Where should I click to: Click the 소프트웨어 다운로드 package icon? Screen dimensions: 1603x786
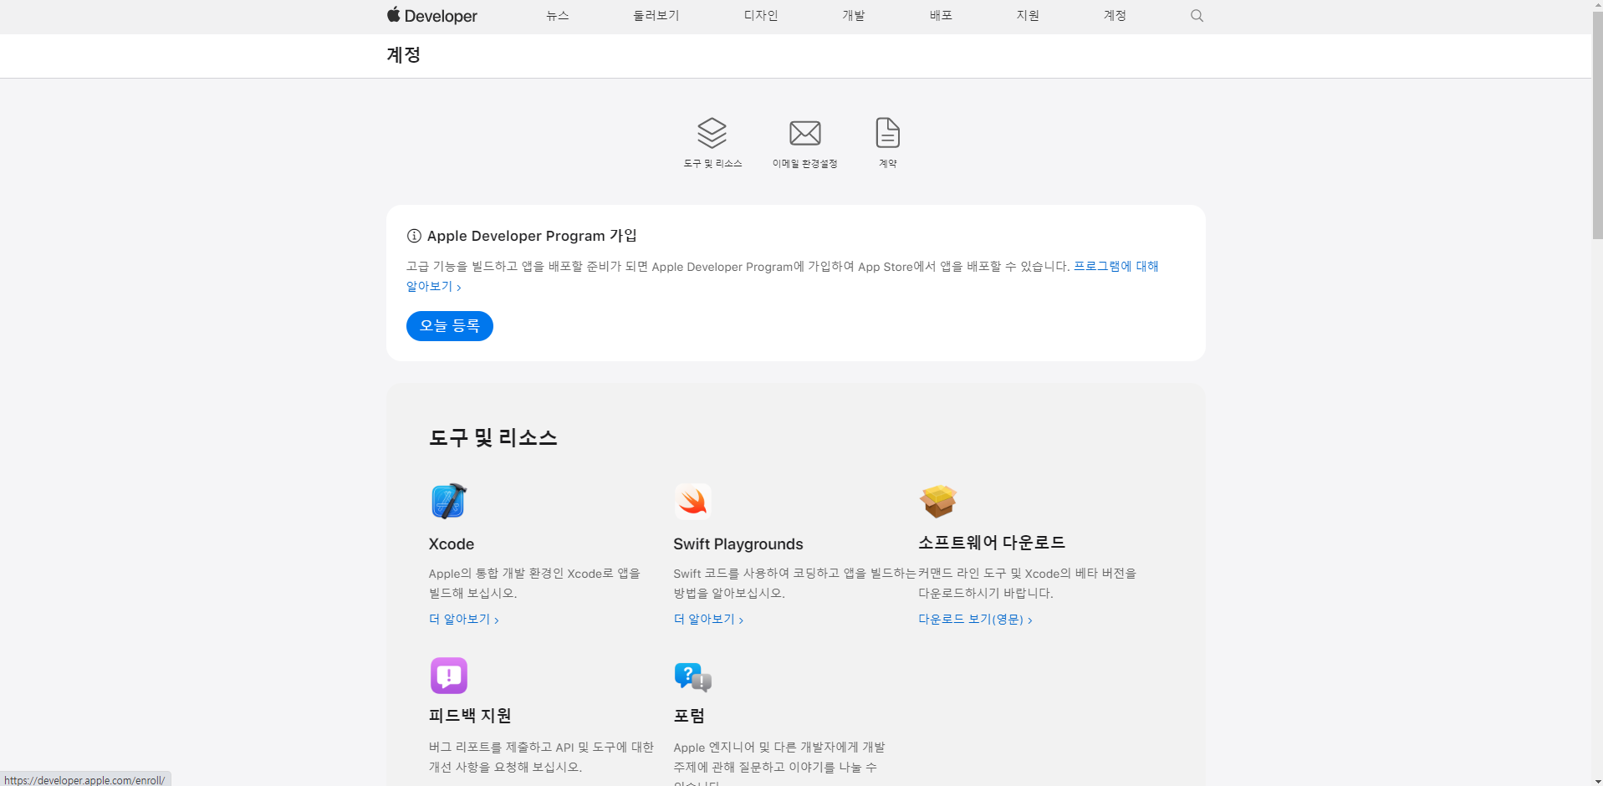click(937, 501)
